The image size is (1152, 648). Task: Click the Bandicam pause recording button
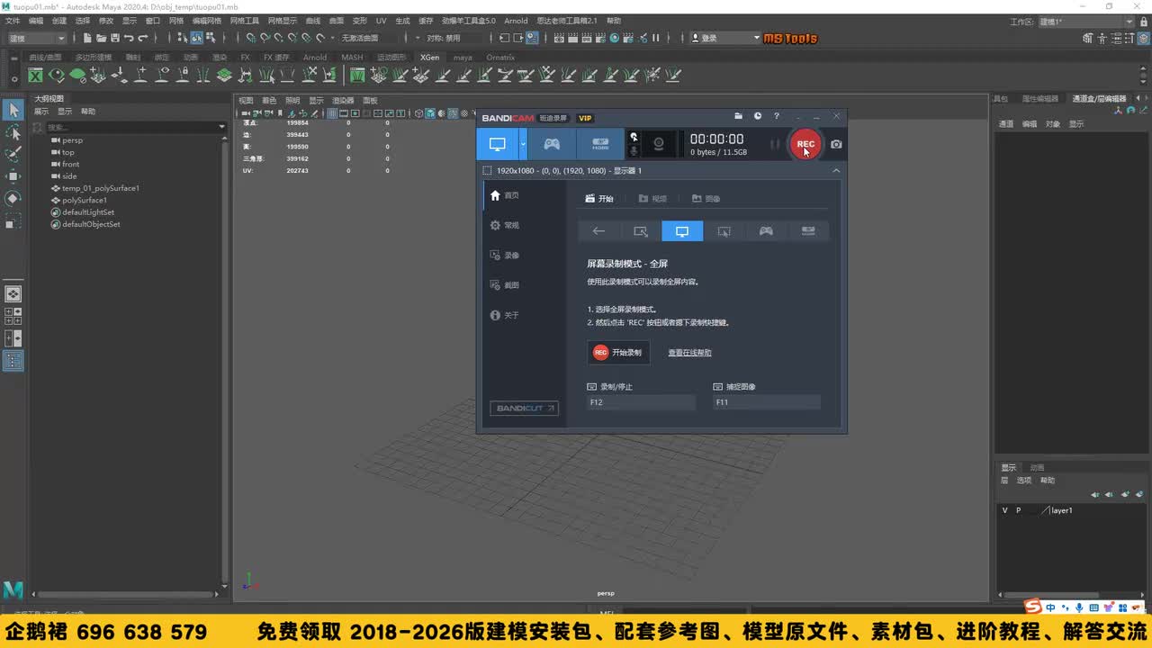pos(775,144)
